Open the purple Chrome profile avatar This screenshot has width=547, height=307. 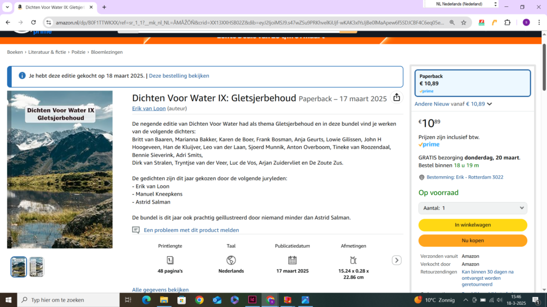point(526,22)
